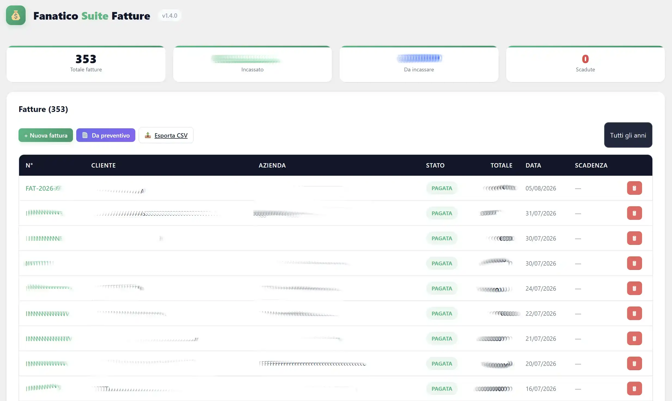The image size is (672, 401).
Task: Sort by the AZIENDA column header
Action: [x=272, y=165]
